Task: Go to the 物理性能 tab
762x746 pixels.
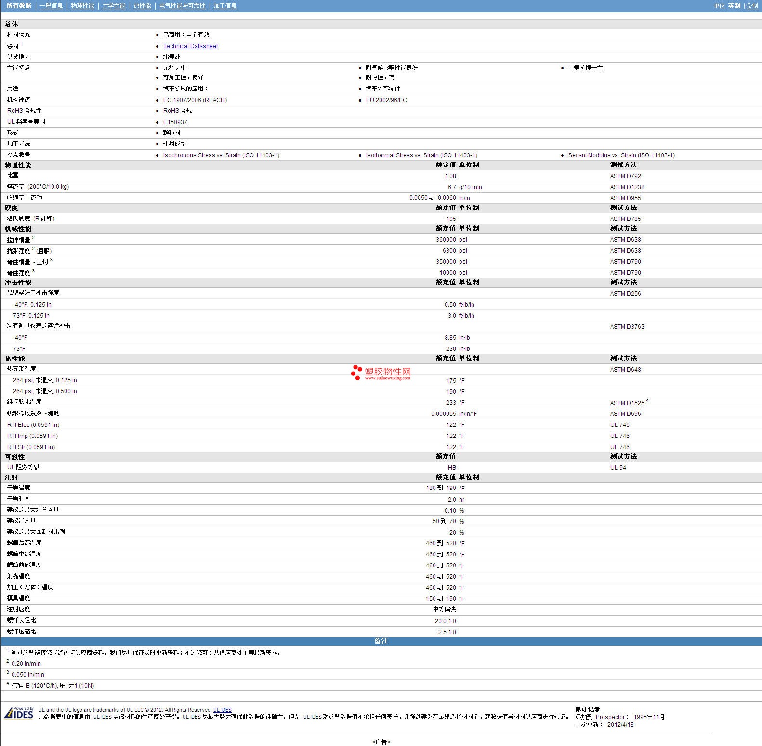Action: 82,6
